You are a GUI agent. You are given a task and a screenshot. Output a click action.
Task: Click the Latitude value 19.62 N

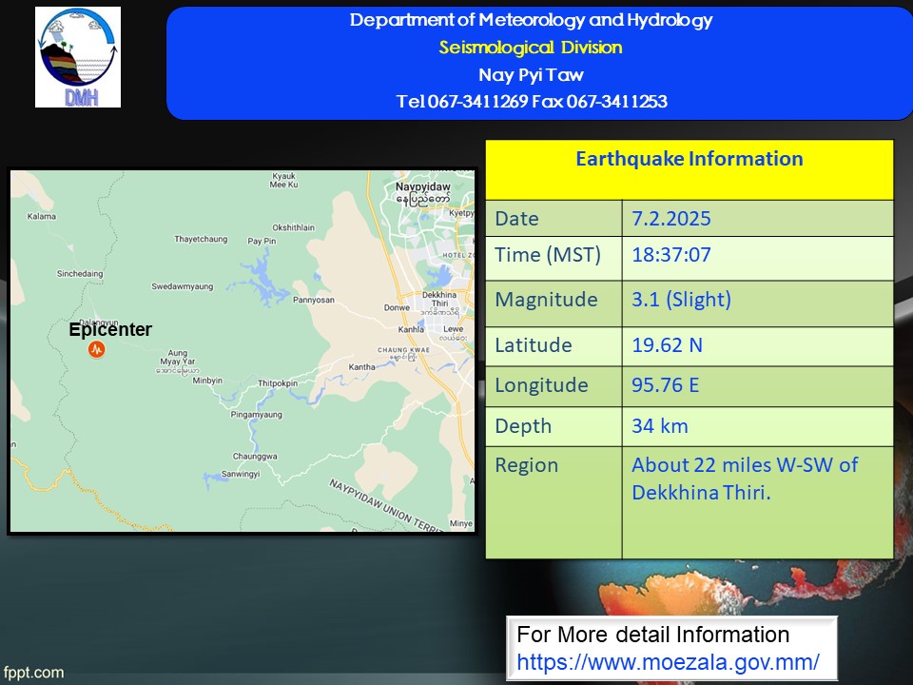[x=668, y=344]
